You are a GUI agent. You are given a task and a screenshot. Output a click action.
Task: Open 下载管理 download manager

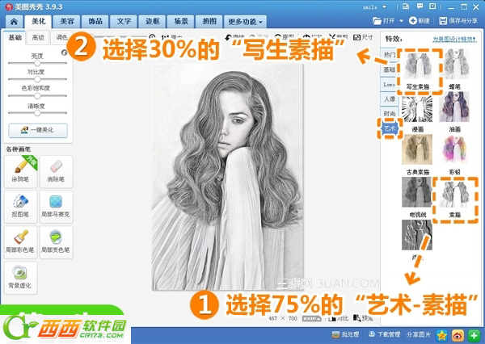pos(384,335)
